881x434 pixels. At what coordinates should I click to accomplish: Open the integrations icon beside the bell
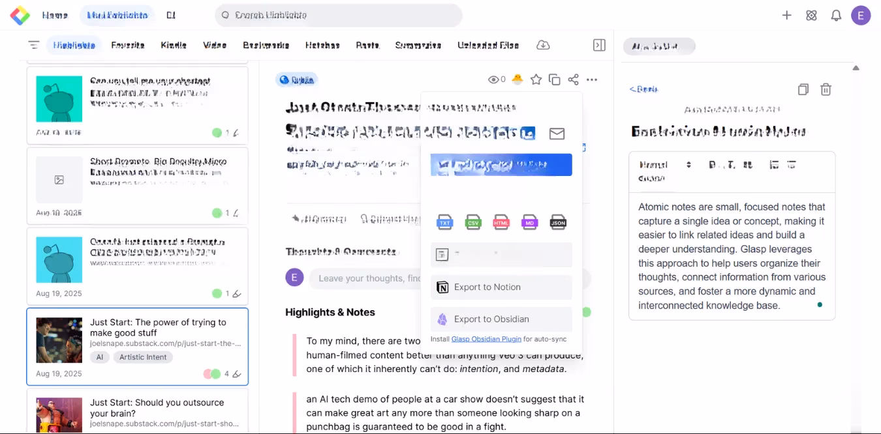[x=811, y=15]
